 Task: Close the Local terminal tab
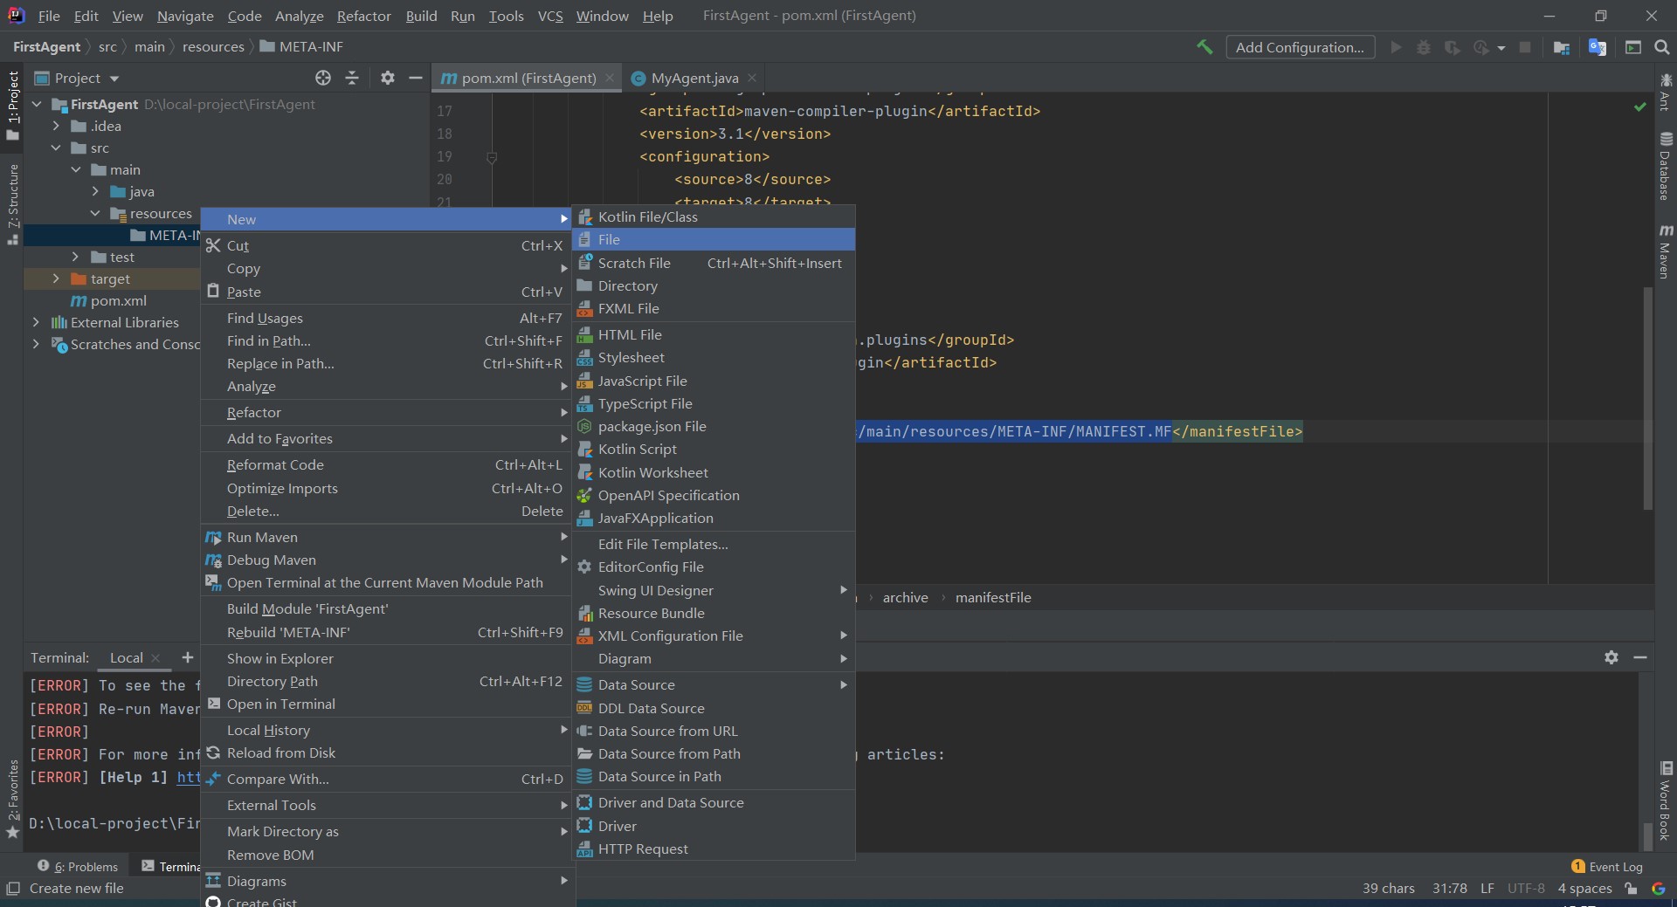tap(155, 658)
